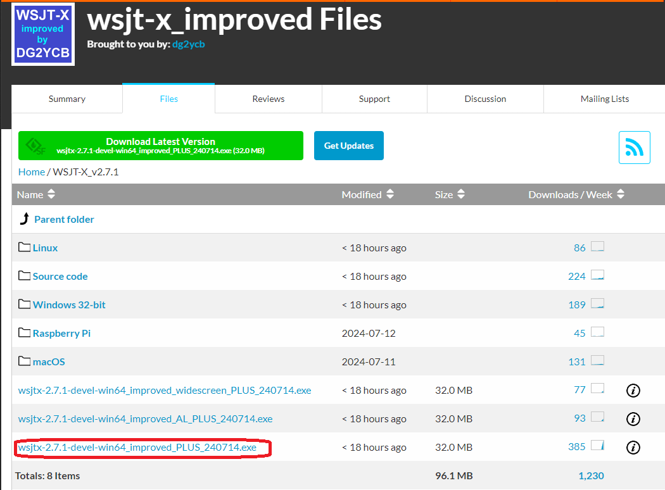Click the Linux folder icon

pos(24,247)
